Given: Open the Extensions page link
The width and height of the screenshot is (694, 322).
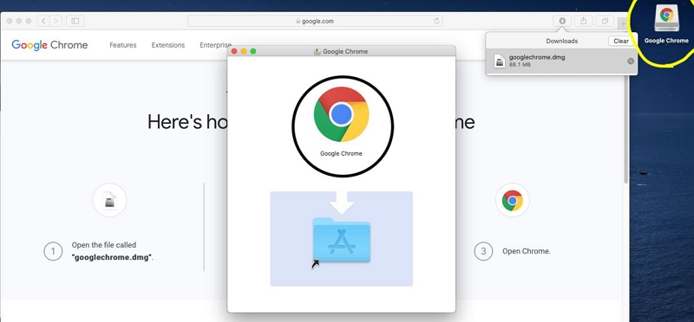Looking at the screenshot, I should (x=168, y=45).
